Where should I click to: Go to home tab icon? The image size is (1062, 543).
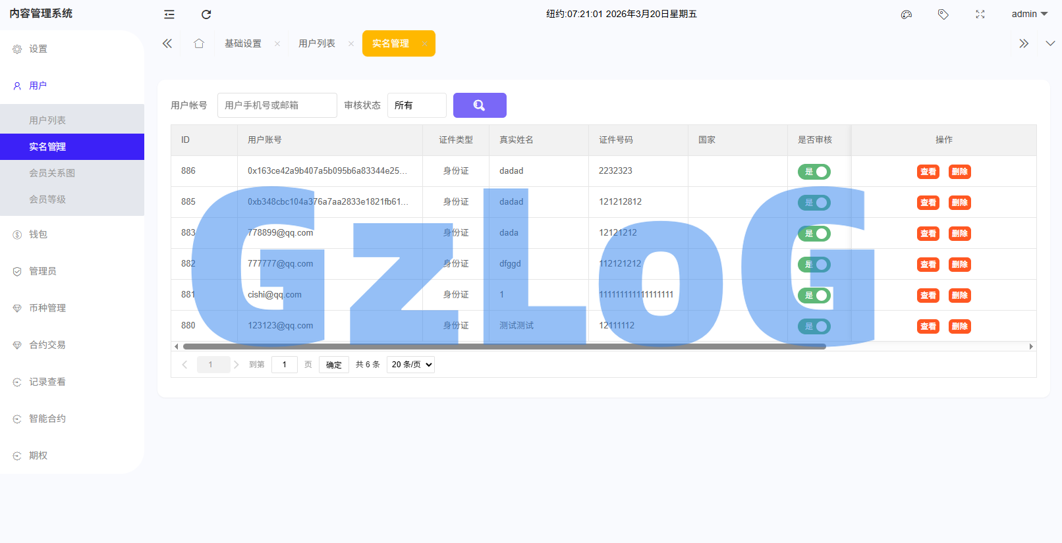199,43
